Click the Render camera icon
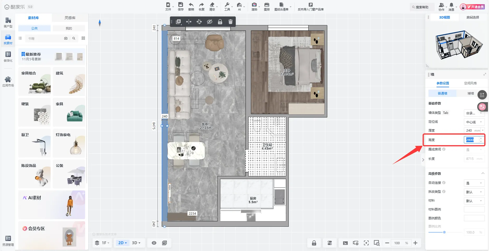This screenshot has height=251, width=489. [x=254, y=6]
